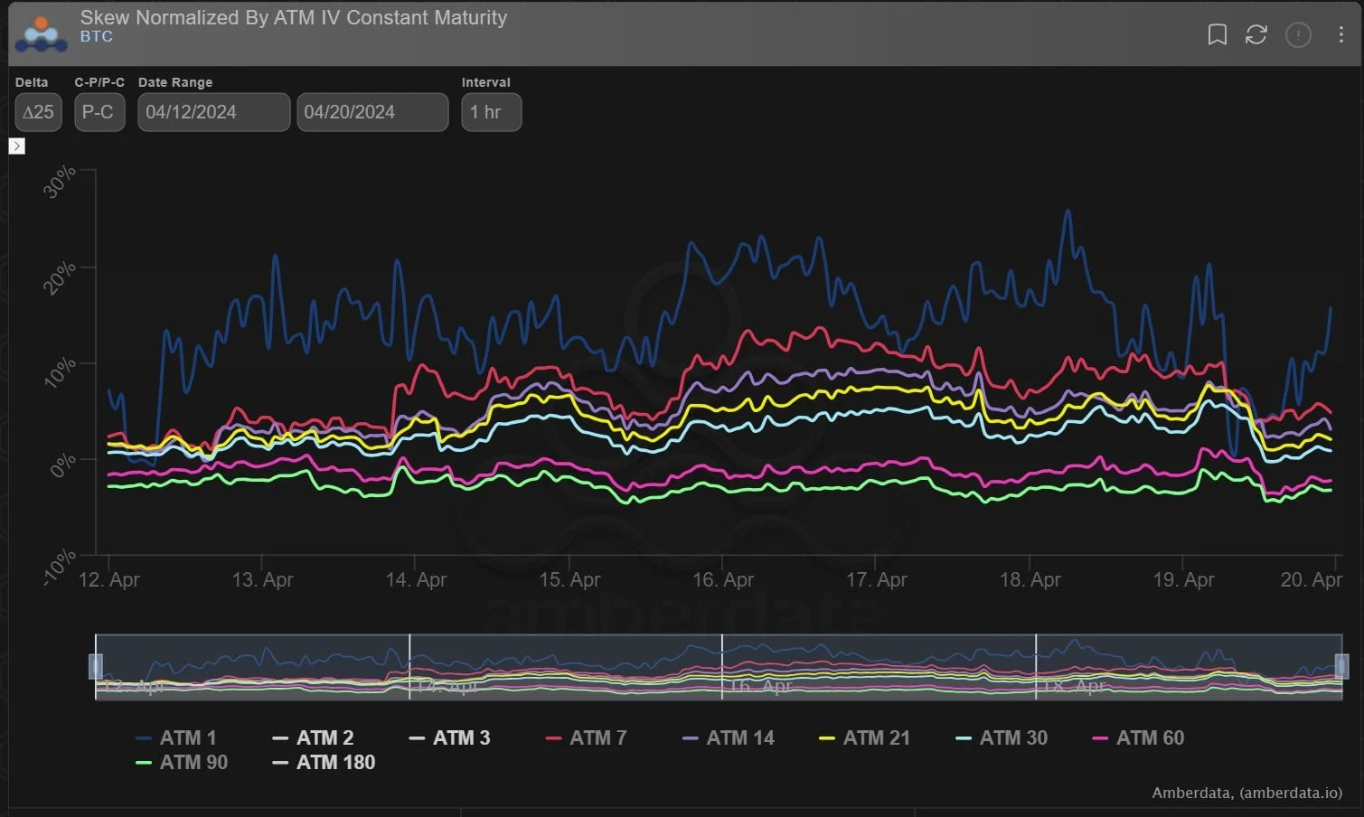Click the Amberdata logo icon
This screenshot has width=1364, height=817.
[x=42, y=33]
